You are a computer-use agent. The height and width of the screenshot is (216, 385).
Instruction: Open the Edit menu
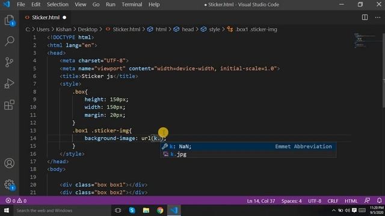pyautogui.click(x=35, y=4)
